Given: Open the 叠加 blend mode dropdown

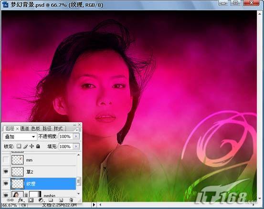Looking at the screenshot, I should point(20,136).
